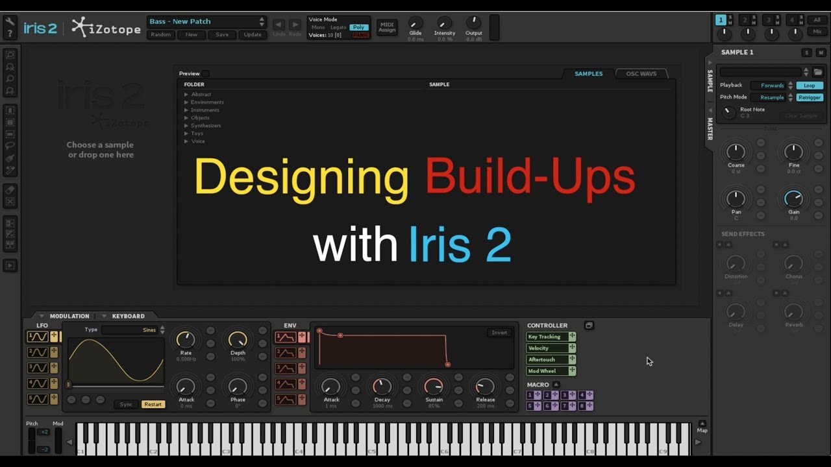Click the New patch button
This screenshot has width=831, height=467.
coord(191,35)
